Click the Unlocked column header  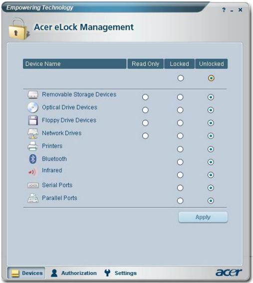[211, 64]
